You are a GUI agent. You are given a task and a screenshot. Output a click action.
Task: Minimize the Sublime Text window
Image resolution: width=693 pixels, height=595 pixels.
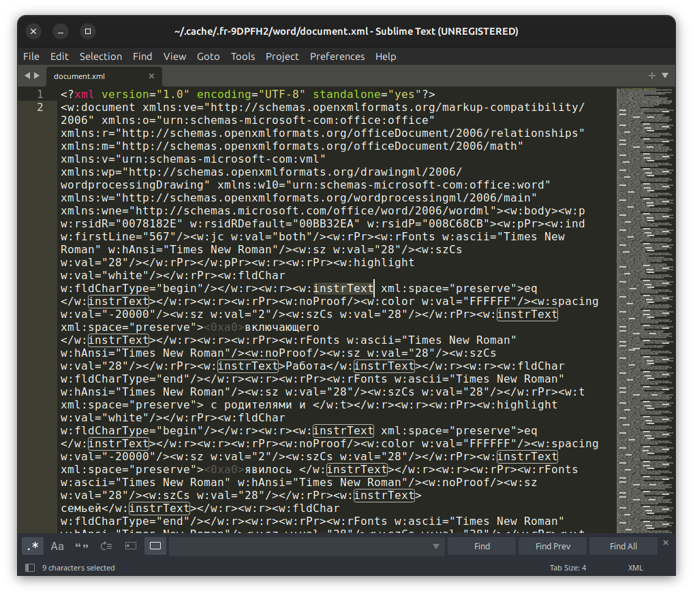click(61, 31)
